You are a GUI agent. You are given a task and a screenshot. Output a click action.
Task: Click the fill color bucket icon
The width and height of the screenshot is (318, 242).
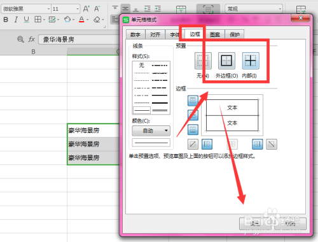[x=67, y=19]
